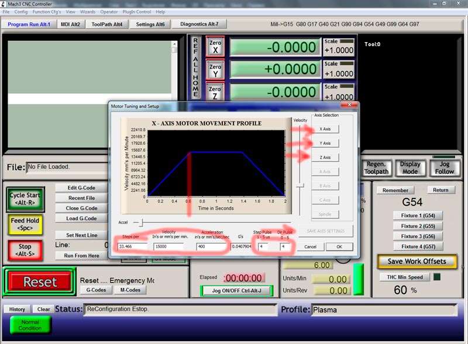The image size is (468, 344).
Task: Switch to the MDI Alt2 tab
Action: [x=70, y=24]
